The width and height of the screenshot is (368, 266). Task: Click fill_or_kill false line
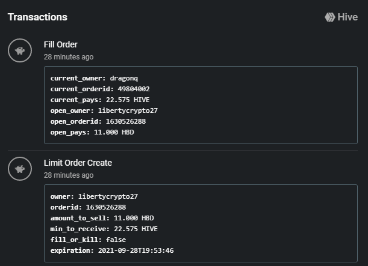[89, 240]
